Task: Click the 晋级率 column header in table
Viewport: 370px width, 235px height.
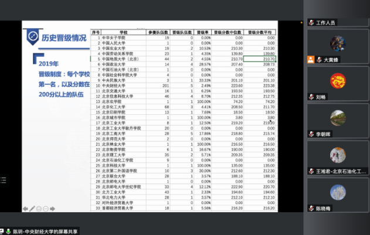Action: tap(203, 32)
